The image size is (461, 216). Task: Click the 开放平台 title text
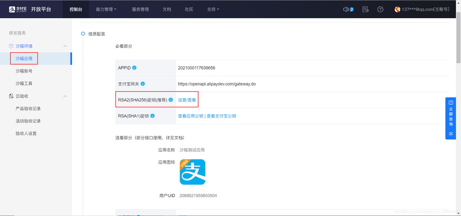pyautogui.click(x=41, y=10)
